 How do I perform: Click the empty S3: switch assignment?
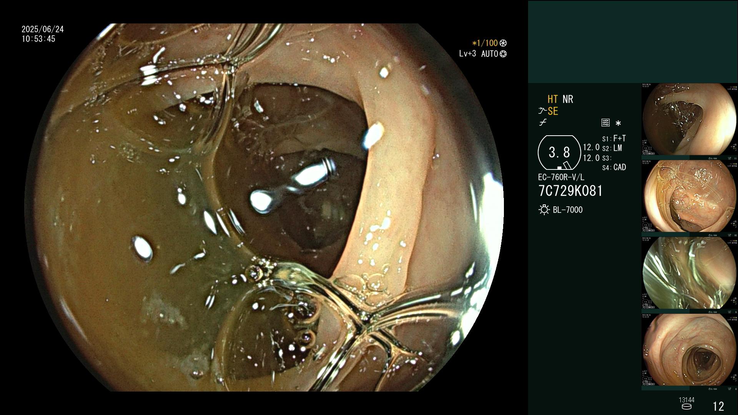click(607, 158)
